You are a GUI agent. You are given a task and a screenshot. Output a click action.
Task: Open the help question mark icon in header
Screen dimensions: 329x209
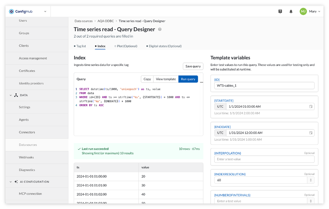click(x=280, y=12)
